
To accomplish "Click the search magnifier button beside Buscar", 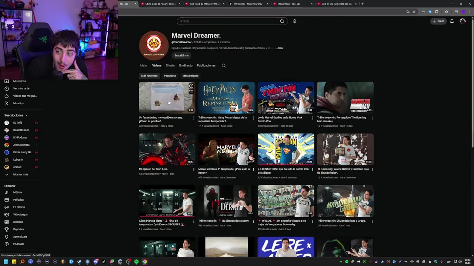I will tap(282, 21).
